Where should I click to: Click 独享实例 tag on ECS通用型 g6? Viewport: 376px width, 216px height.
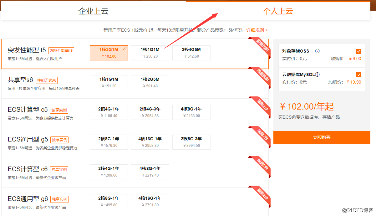click(59, 199)
